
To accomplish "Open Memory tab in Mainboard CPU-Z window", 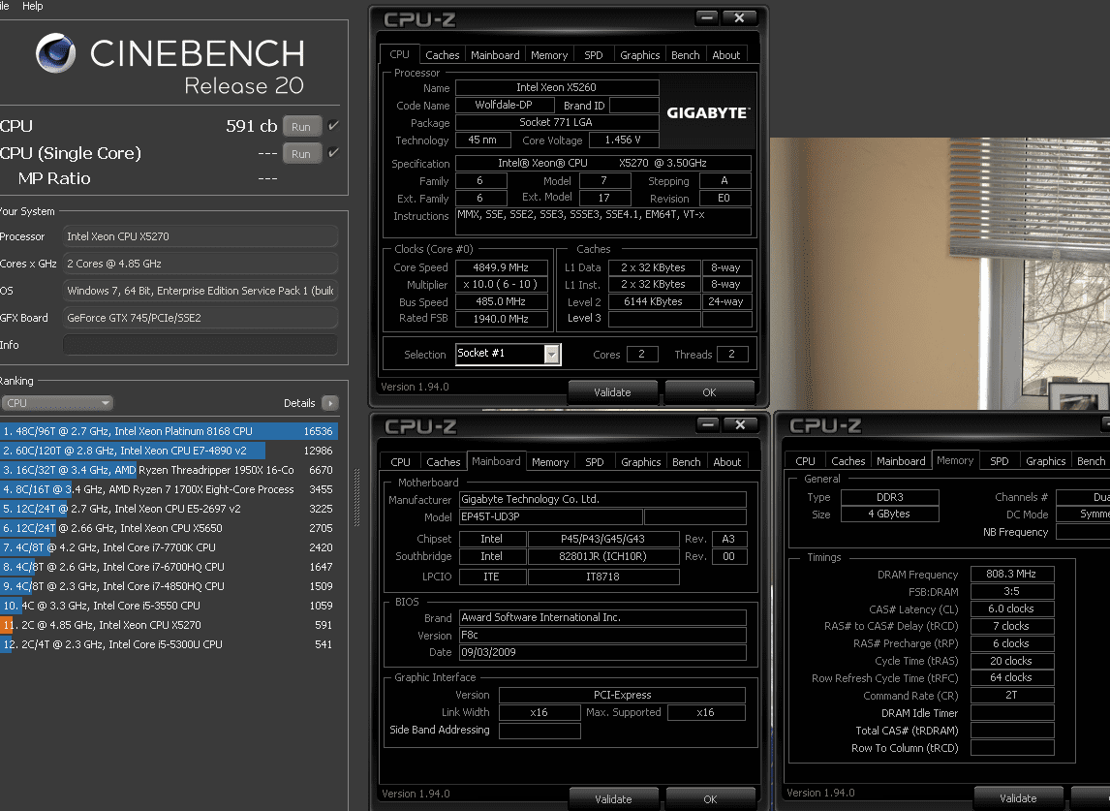I will (550, 462).
